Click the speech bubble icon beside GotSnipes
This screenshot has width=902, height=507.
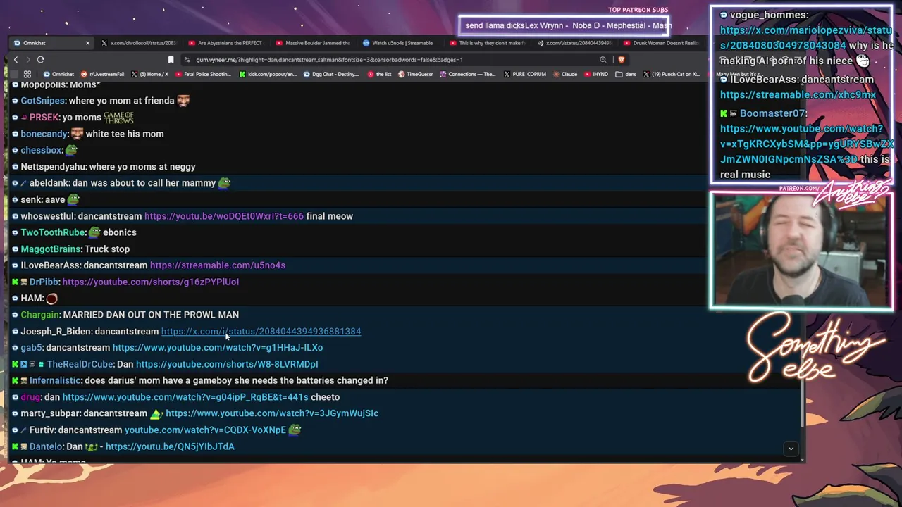click(15, 101)
